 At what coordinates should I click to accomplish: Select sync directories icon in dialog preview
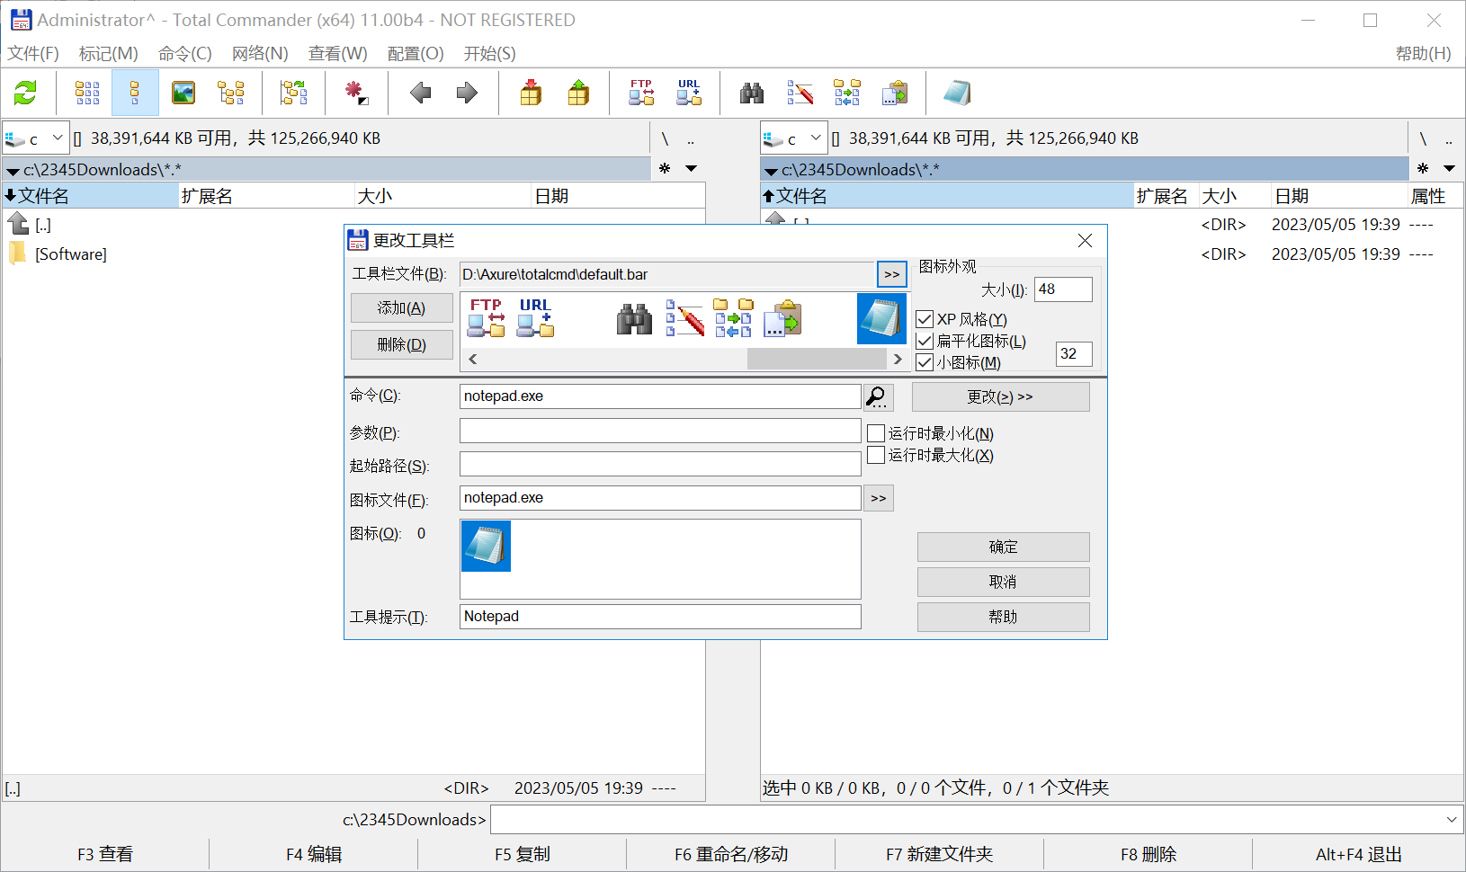pyautogui.click(x=734, y=318)
